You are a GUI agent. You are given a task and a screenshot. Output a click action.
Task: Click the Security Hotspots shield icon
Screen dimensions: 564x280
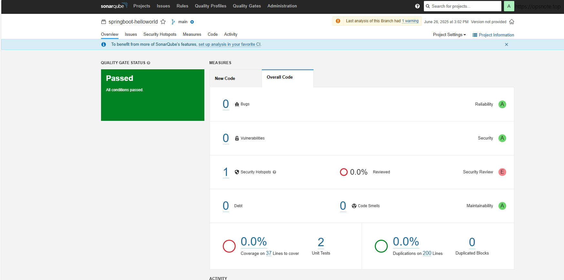[237, 172]
